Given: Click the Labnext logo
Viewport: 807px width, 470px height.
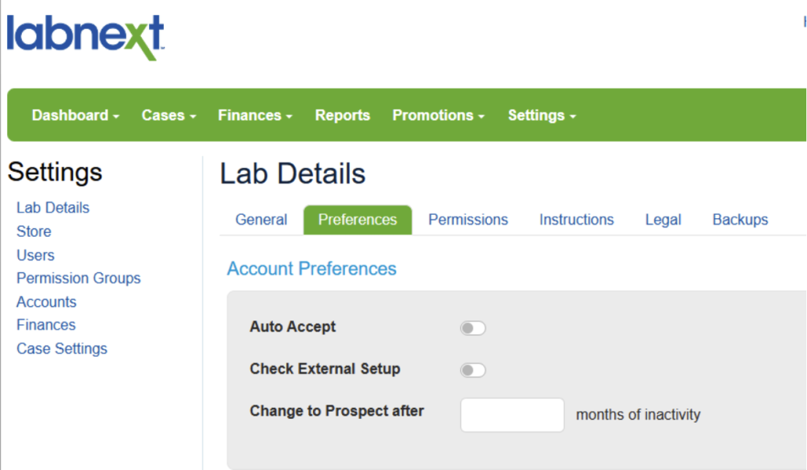Looking at the screenshot, I should pyautogui.click(x=85, y=38).
